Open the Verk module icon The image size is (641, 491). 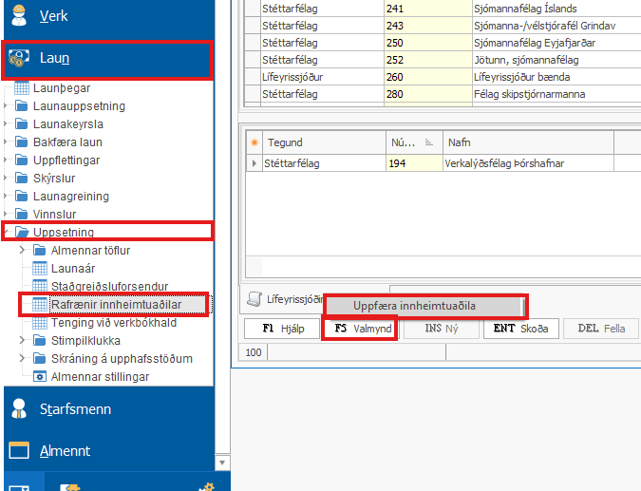tap(18, 16)
